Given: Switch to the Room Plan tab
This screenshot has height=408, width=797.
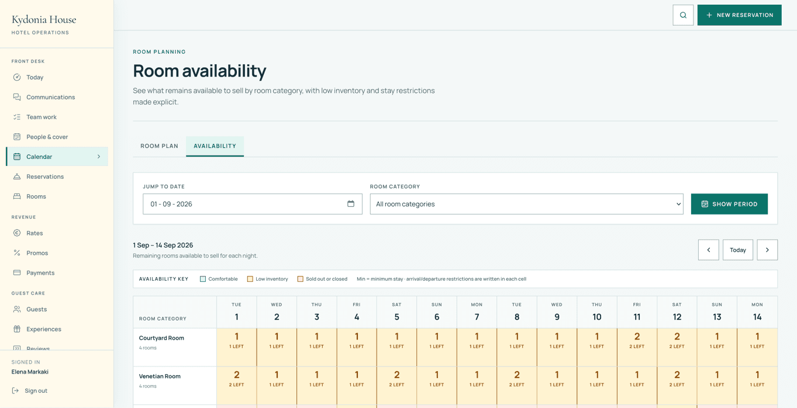Looking at the screenshot, I should [x=159, y=146].
